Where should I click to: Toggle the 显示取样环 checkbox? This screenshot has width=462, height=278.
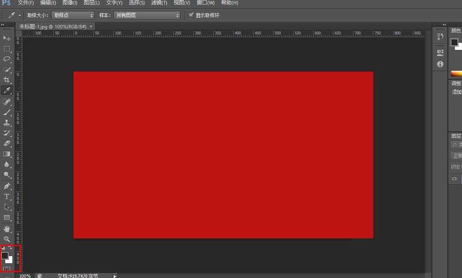[x=191, y=15]
